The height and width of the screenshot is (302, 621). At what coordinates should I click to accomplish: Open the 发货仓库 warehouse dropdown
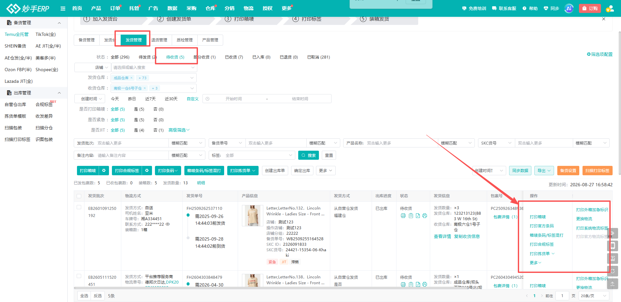tap(154, 78)
